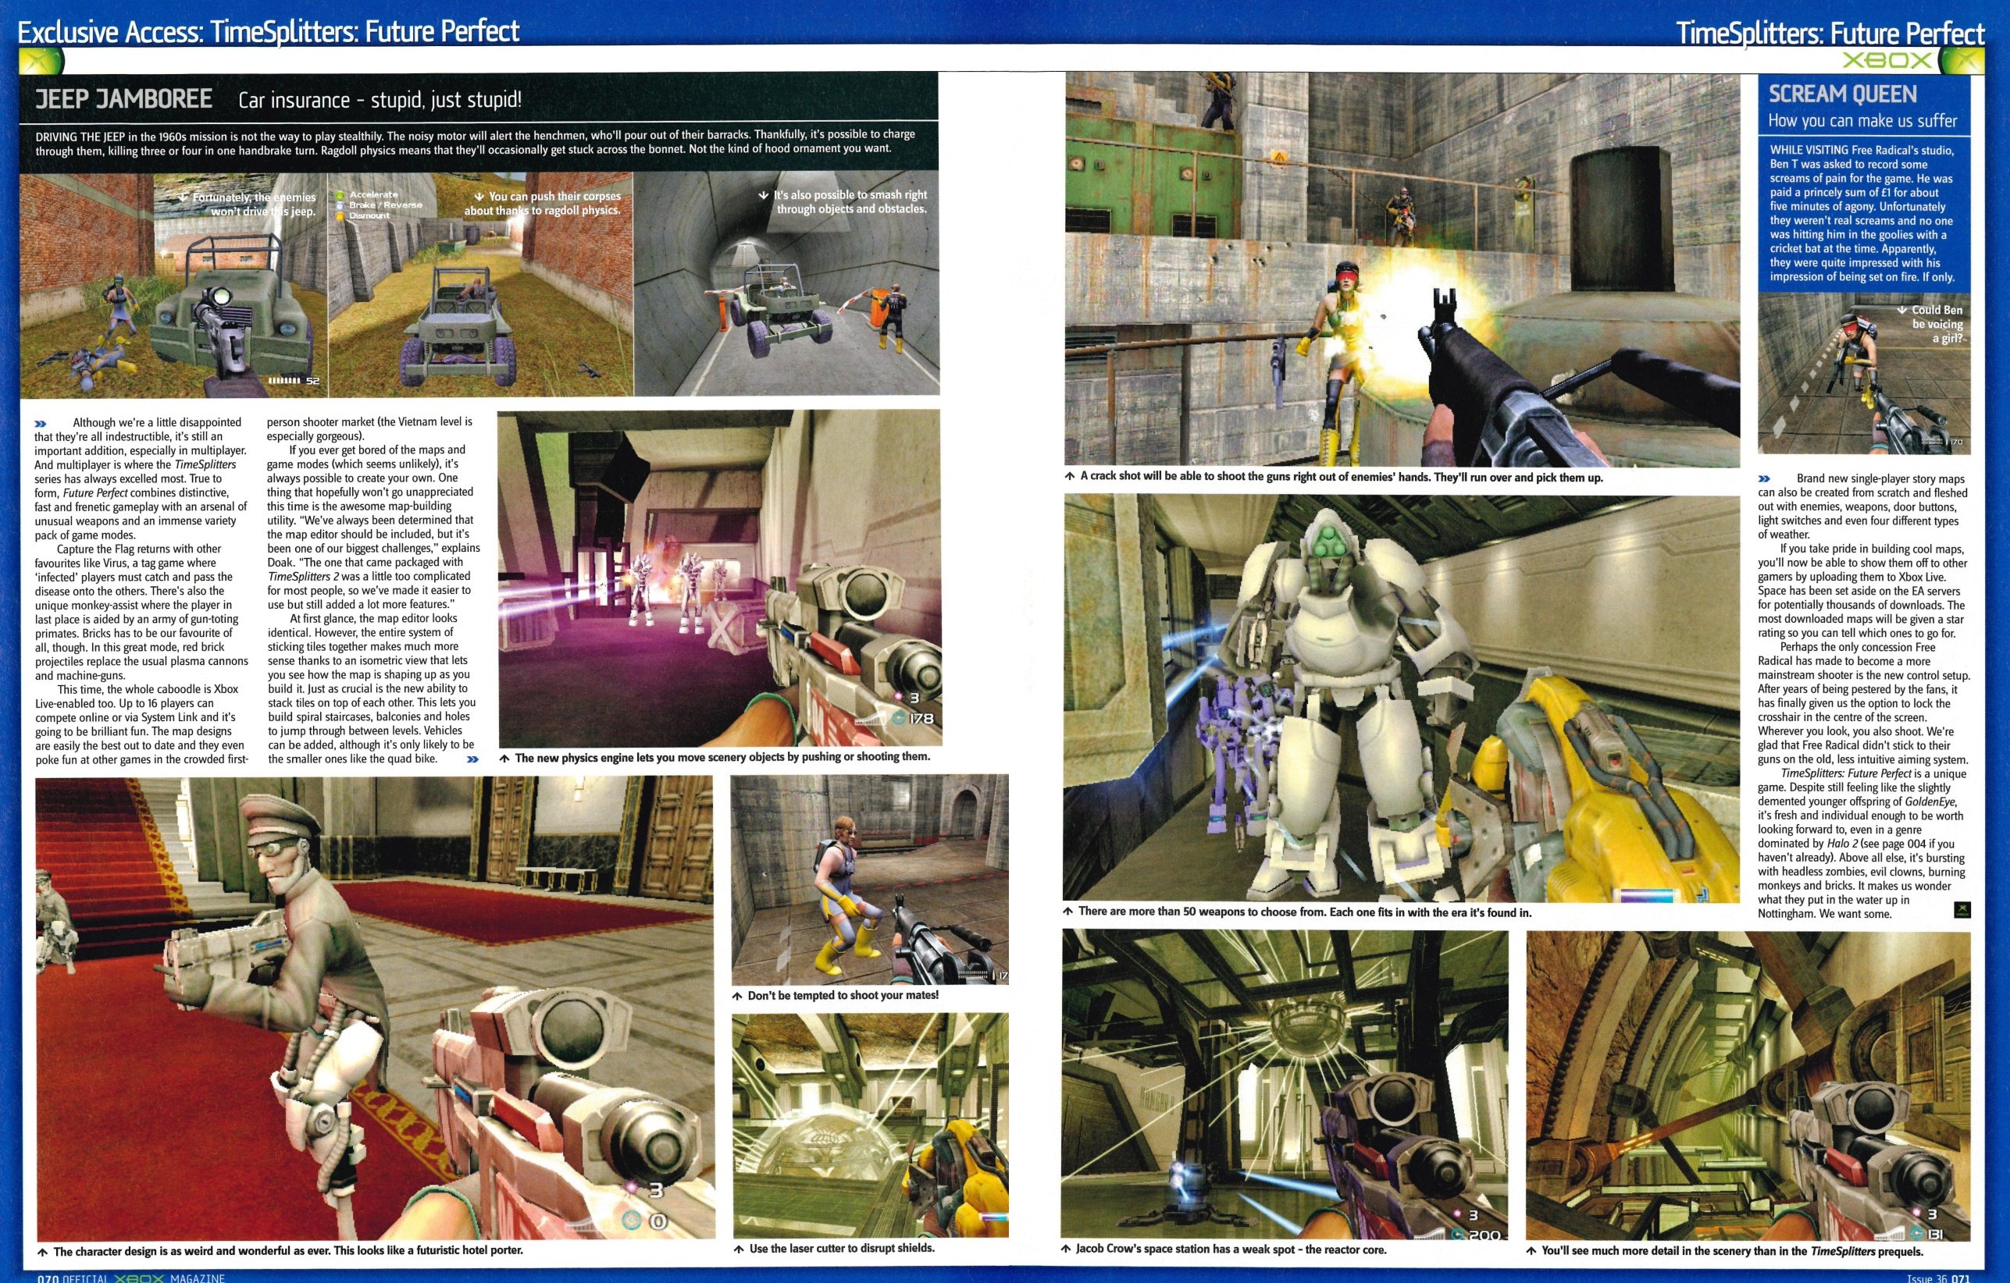This screenshot has height=1283, width=2010.
Task: Click the caption 'won't drive this jeep.'
Action: (x=263, y=212)
